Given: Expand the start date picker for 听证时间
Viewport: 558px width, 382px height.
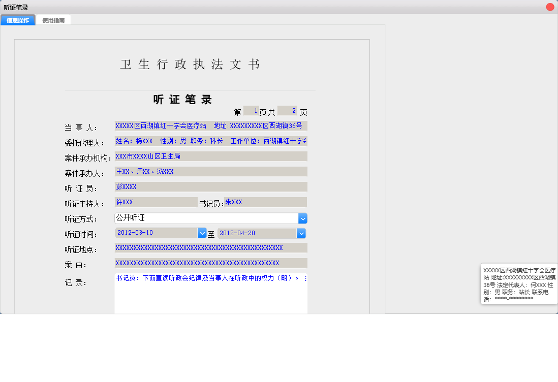Looking at the screenshot, I should (202, 233).
